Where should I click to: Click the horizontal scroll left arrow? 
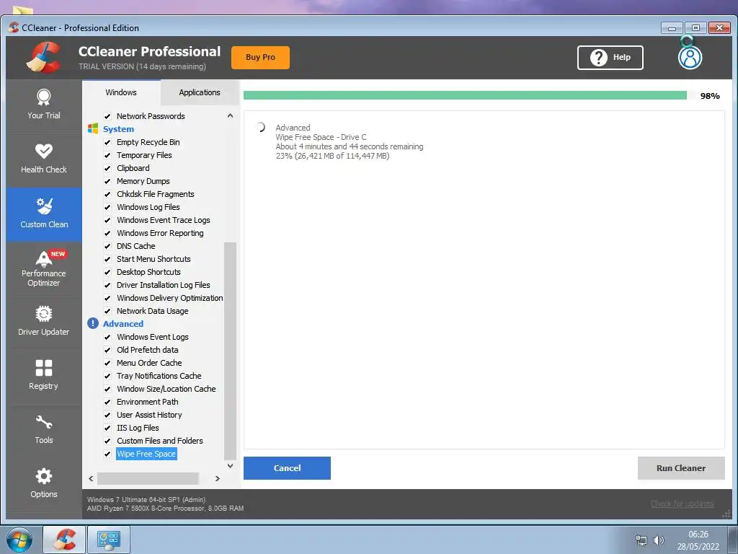pos(91,479)
